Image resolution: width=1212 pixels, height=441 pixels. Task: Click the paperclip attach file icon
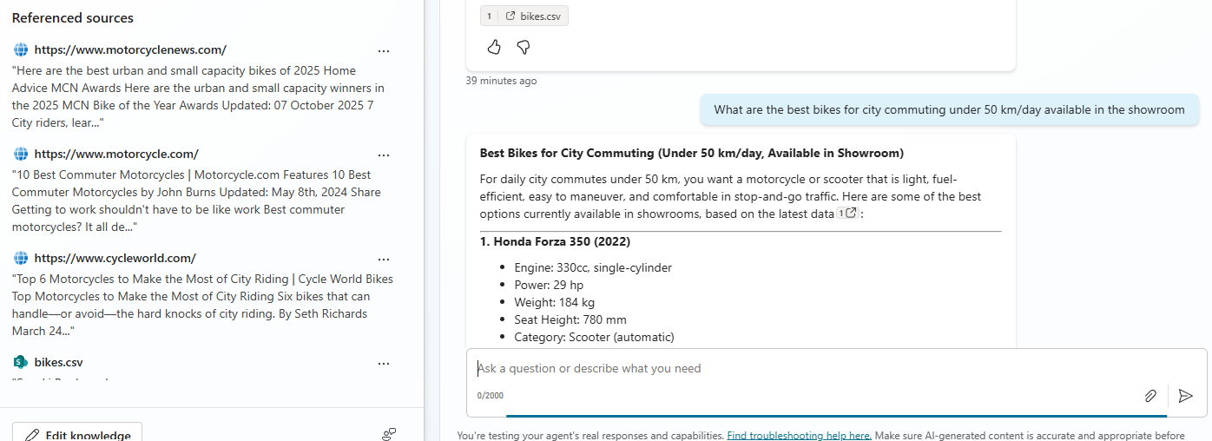pyautogui.click(x=1150, y=396)
